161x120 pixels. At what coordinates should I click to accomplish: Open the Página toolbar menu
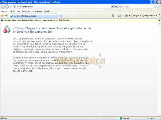pos(136,16)
